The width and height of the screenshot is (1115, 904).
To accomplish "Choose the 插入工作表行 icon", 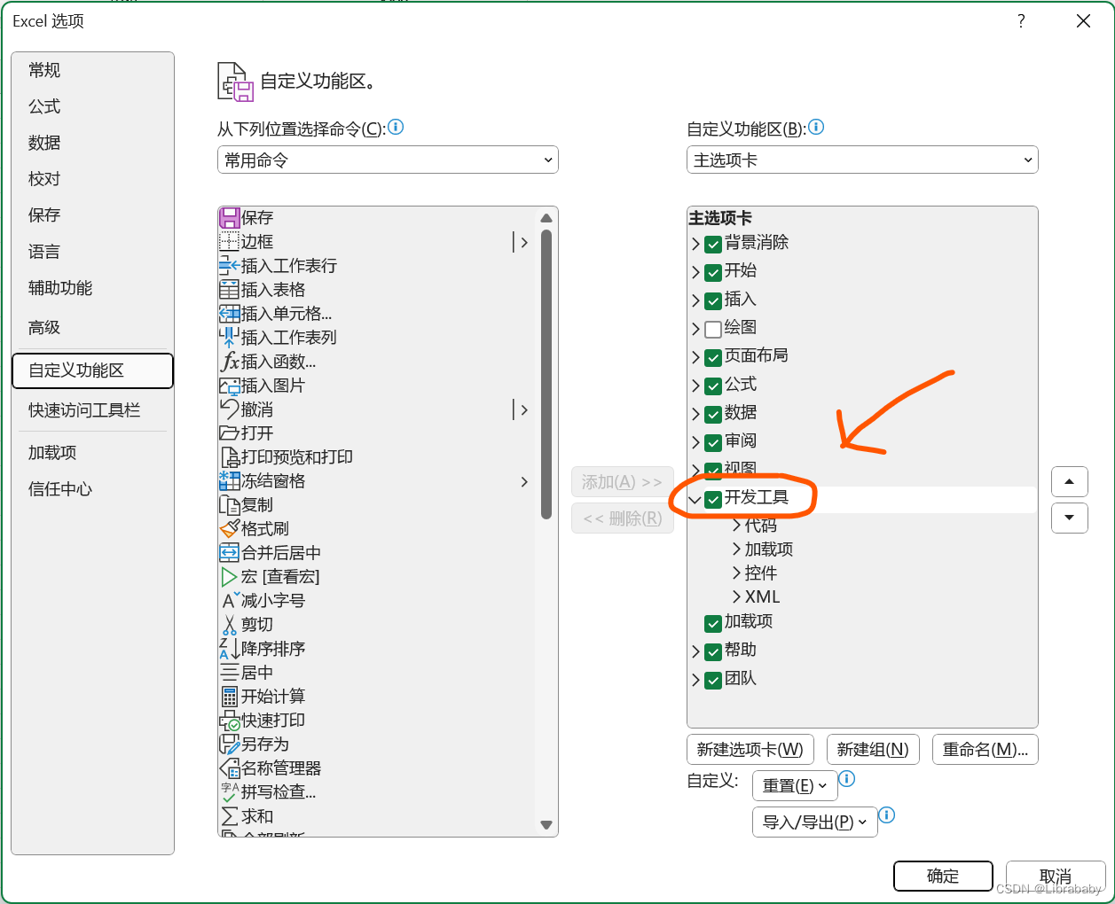I will (x=229, y=265).
